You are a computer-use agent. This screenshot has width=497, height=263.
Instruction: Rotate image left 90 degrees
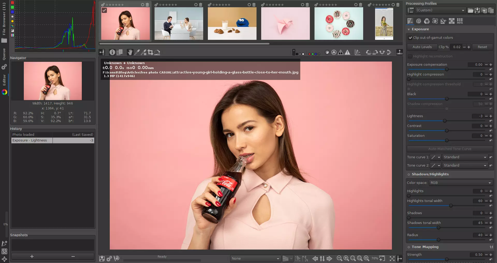tap(368, 52)
